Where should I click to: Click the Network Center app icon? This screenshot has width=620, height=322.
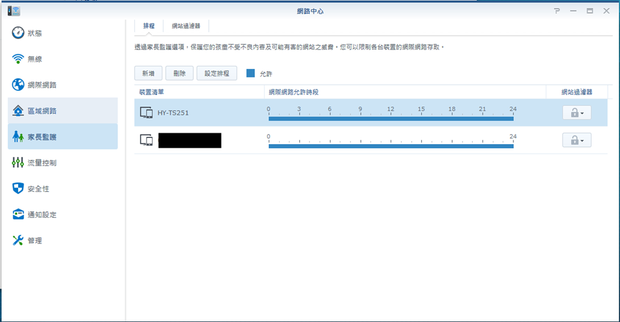[14, 11]
